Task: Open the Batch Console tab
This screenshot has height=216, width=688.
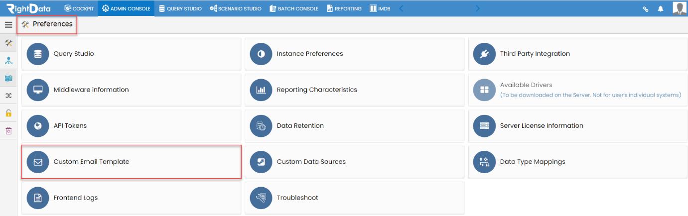Action: tap(293, 8)
